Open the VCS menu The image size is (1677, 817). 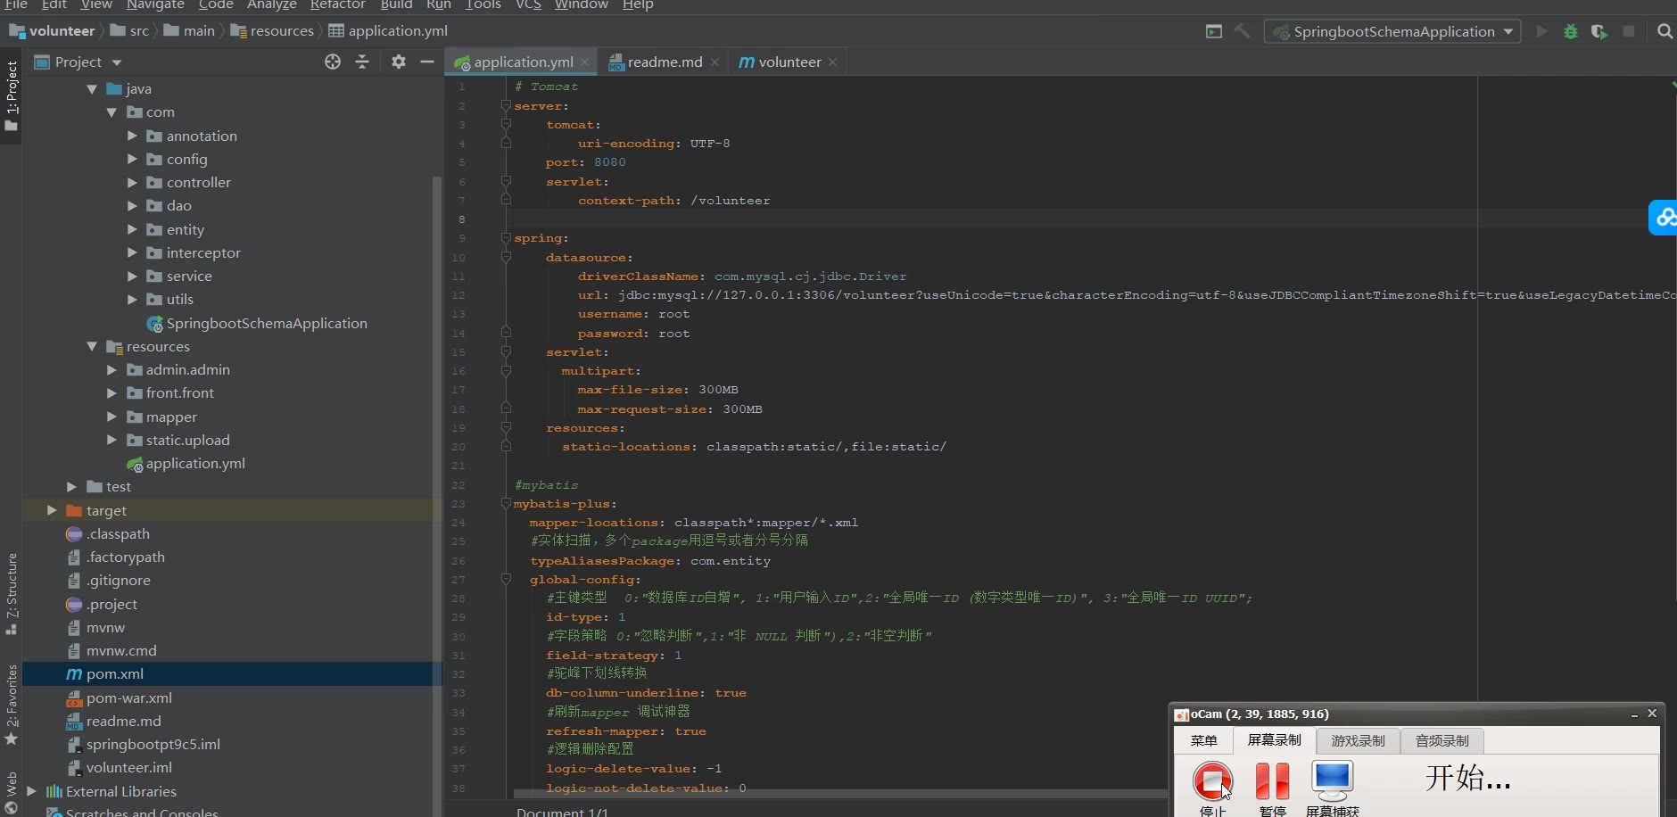point(528,4)
